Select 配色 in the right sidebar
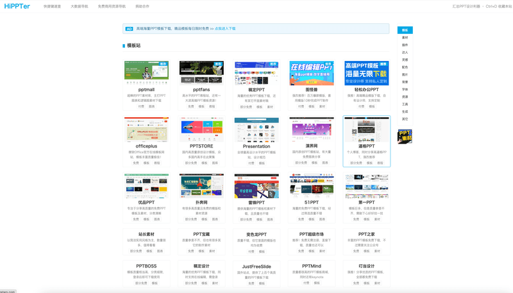 coord(405,67)
